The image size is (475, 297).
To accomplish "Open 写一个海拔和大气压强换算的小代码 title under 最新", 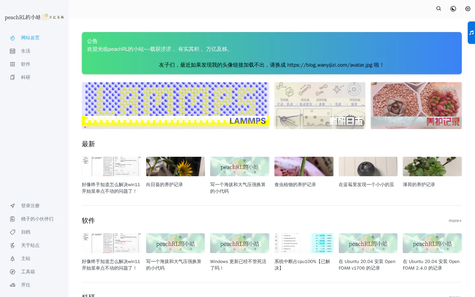I will tap(238, 188).
